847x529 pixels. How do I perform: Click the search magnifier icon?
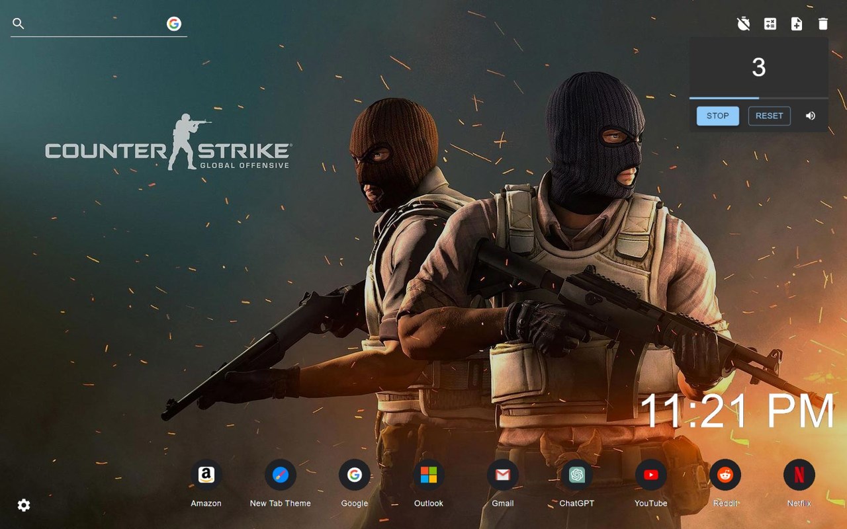19,24
